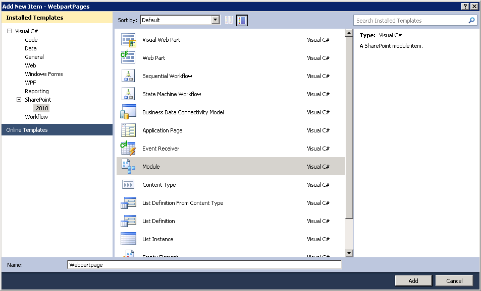Click the List Definition icon
Image resolution: width=481 pixels, height=291 pixels.
tap(128, 221)
